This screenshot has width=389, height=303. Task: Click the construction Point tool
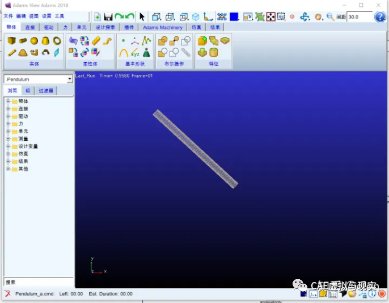tap(123, 40)
